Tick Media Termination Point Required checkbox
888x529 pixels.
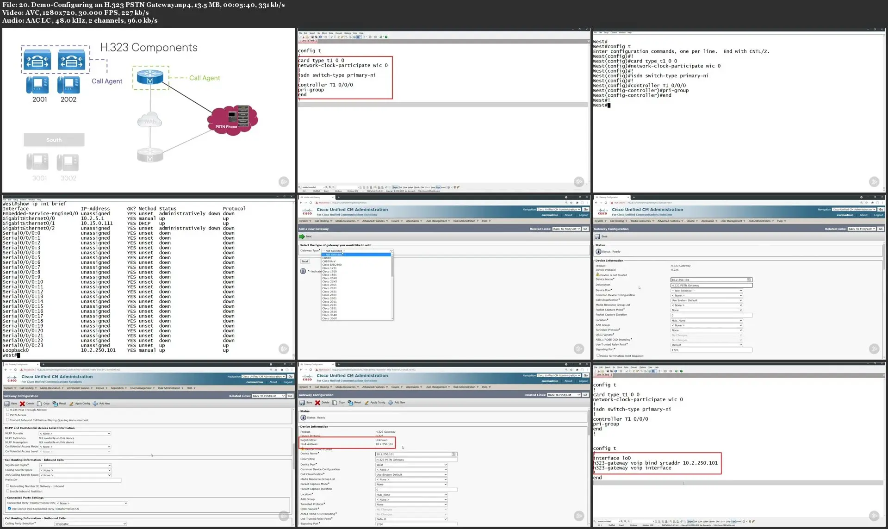click(x=598, y=355)
